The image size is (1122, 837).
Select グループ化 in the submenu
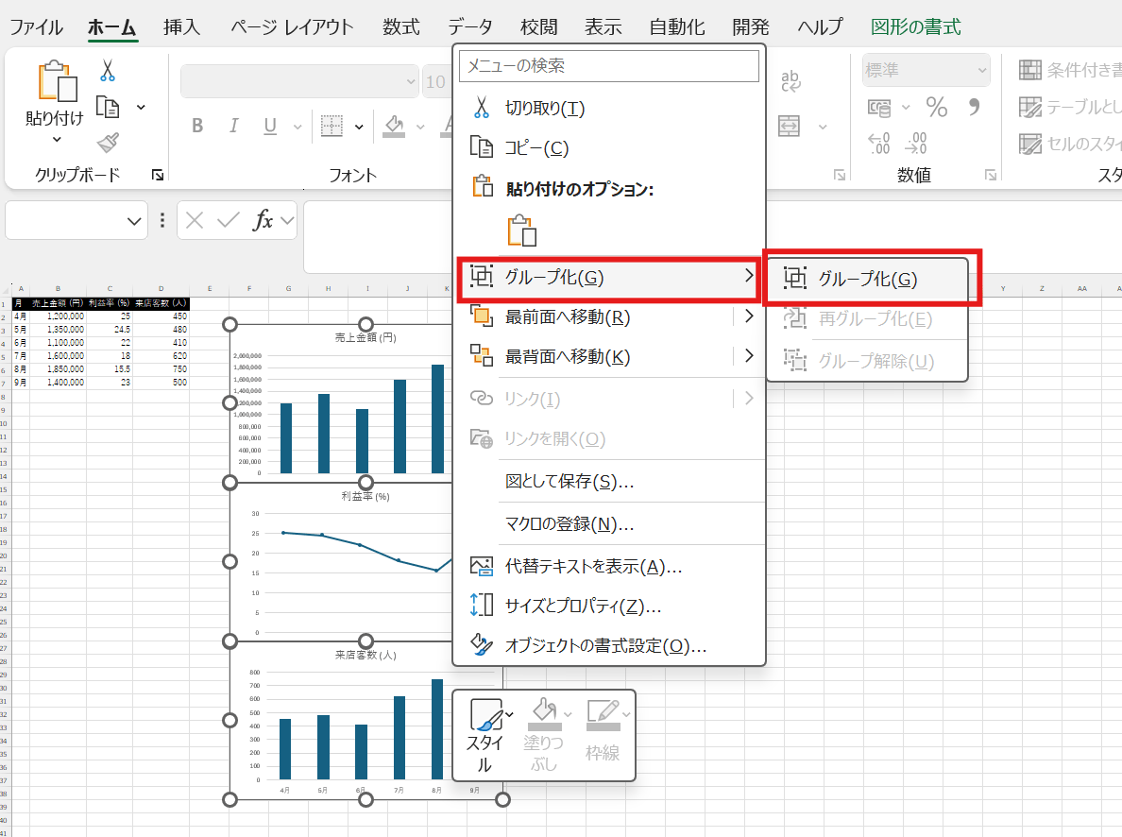[867, 279]
